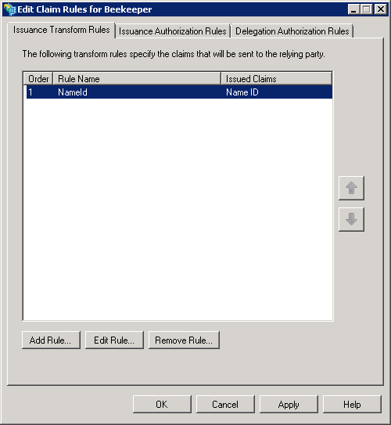The width and height of the screenshot is (391, 425).
Task: Sort by the Issued Claims column header
Action: coord(277,79)
